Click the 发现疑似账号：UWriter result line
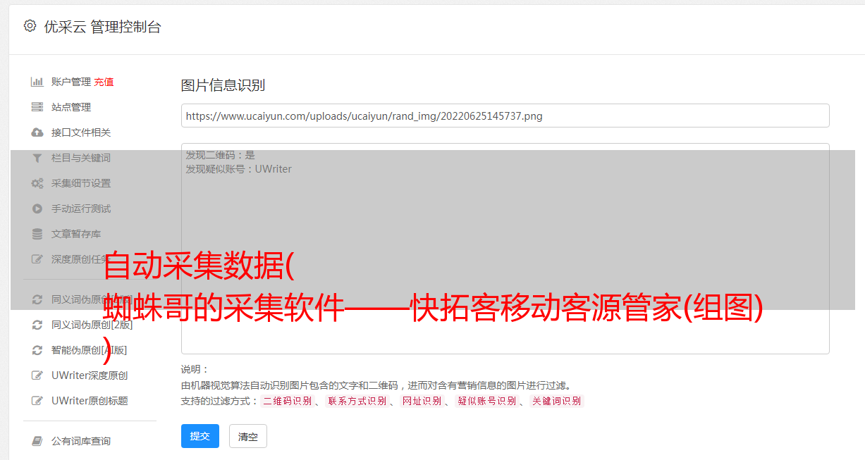865x460 pixels. pos(239,169)
